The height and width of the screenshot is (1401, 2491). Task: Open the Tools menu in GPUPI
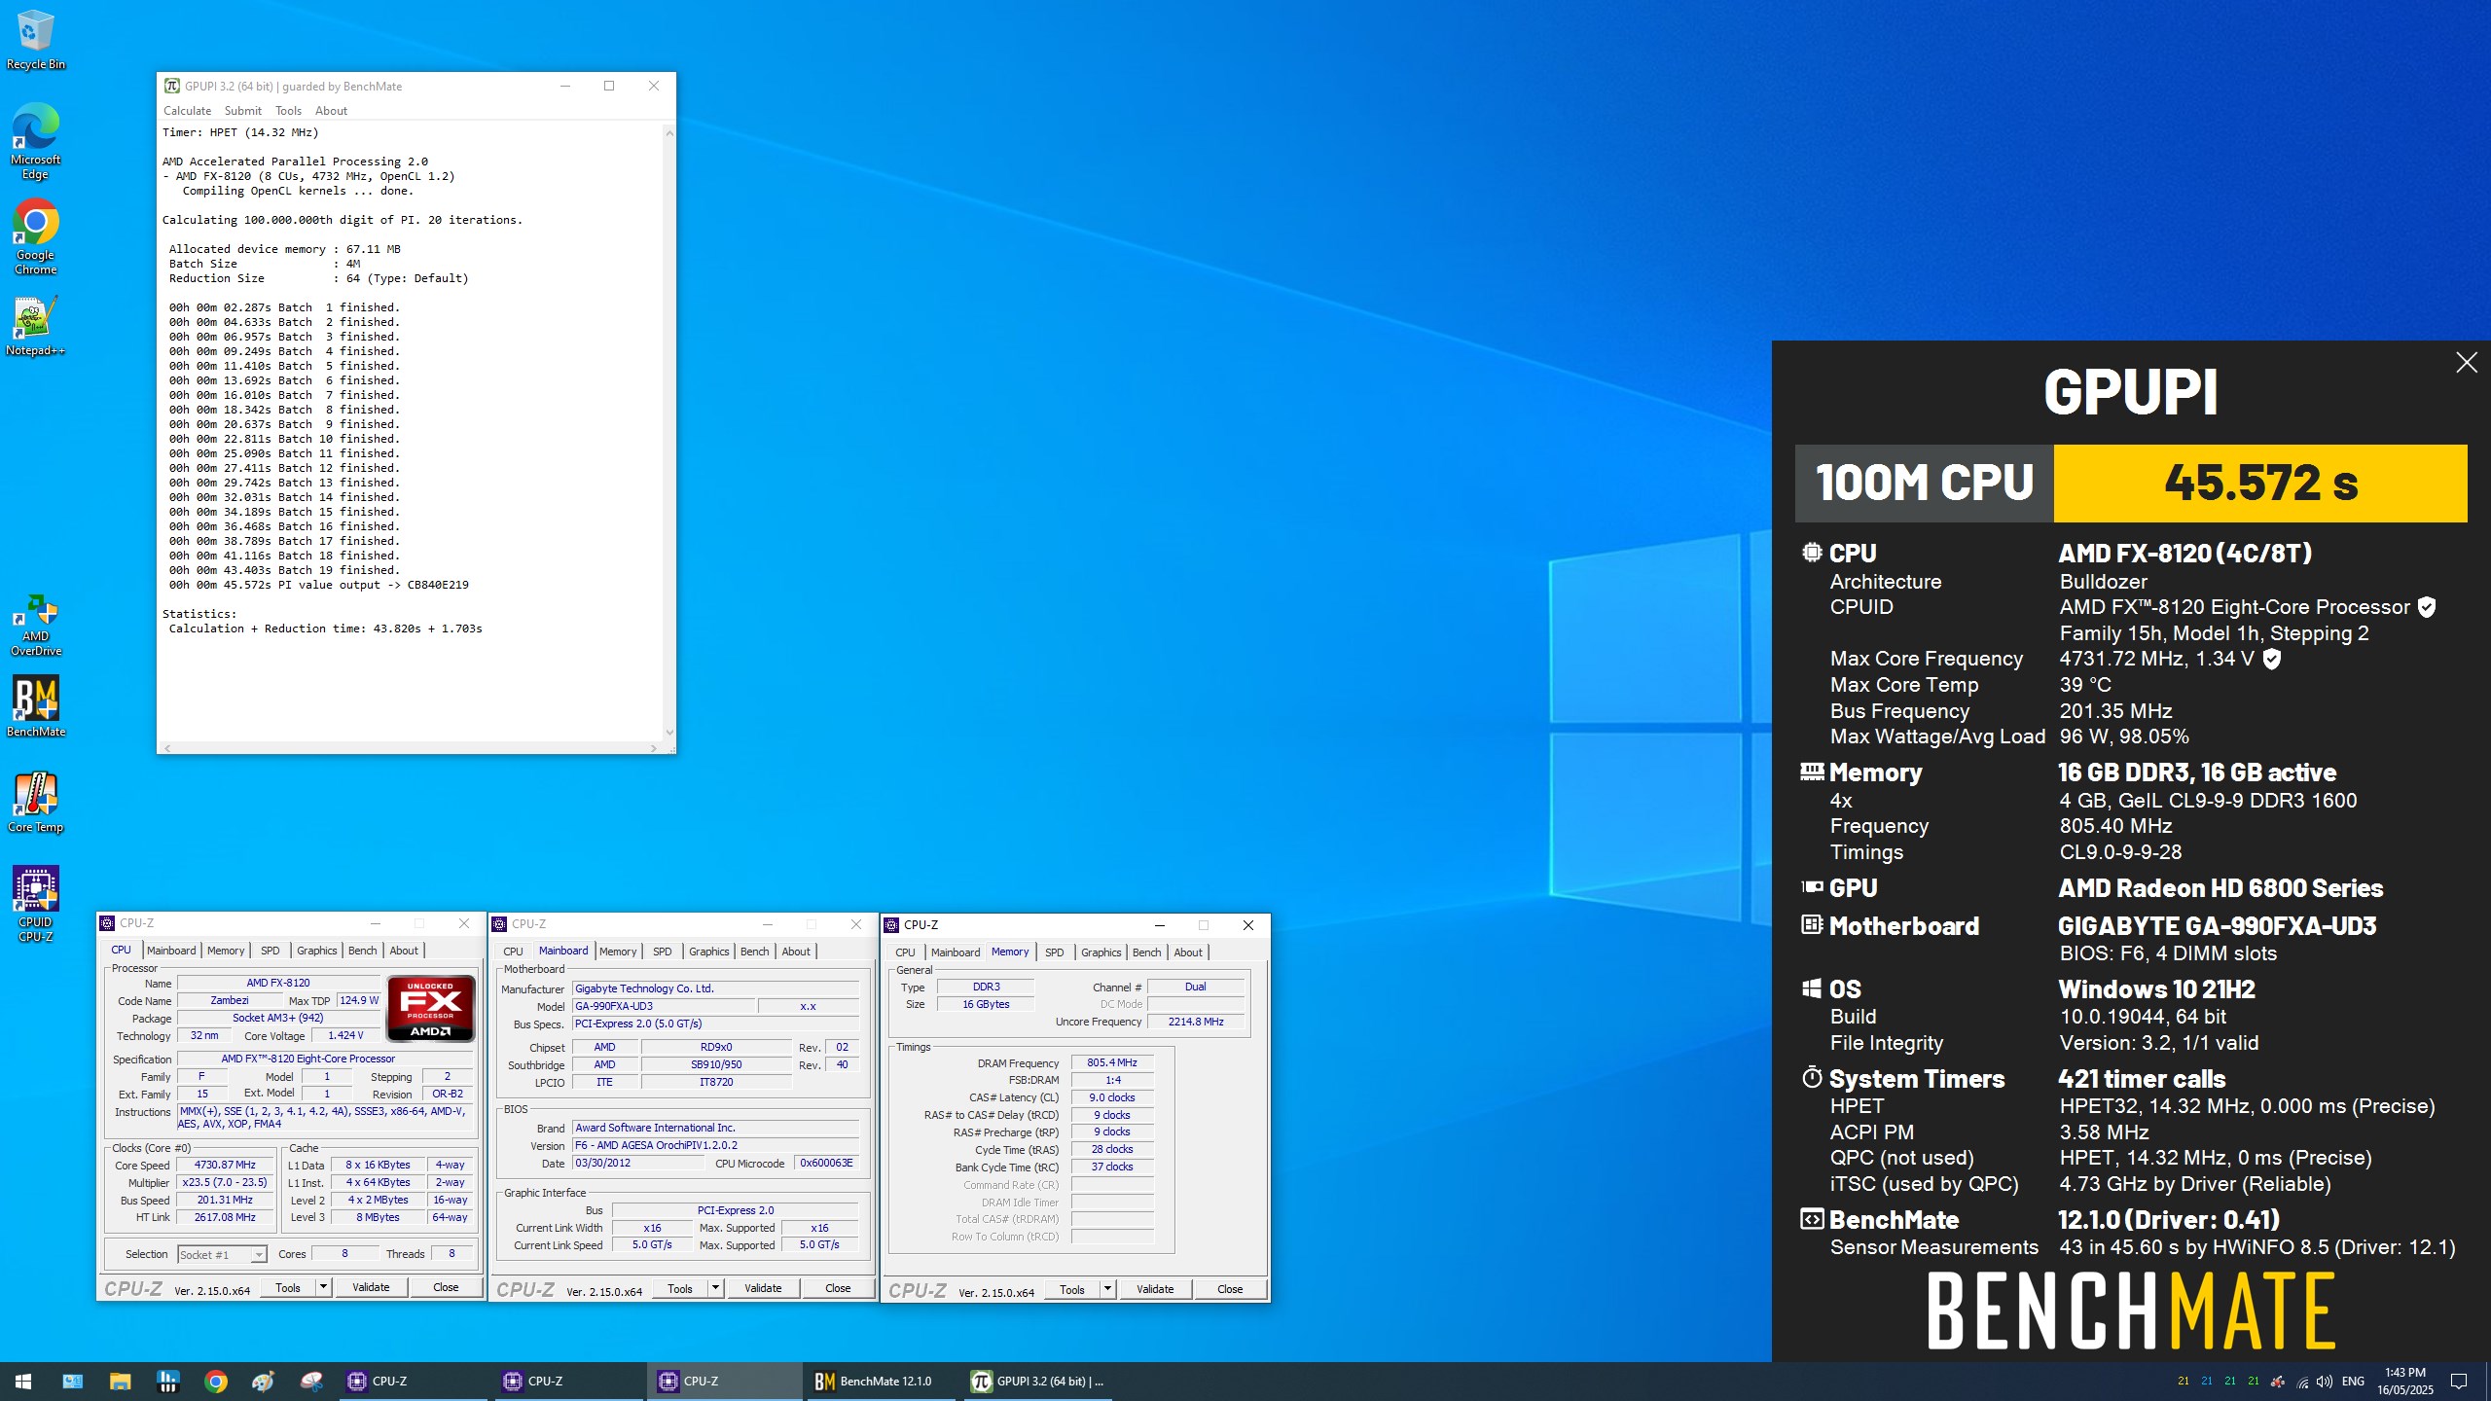click(x=288, y=111)
